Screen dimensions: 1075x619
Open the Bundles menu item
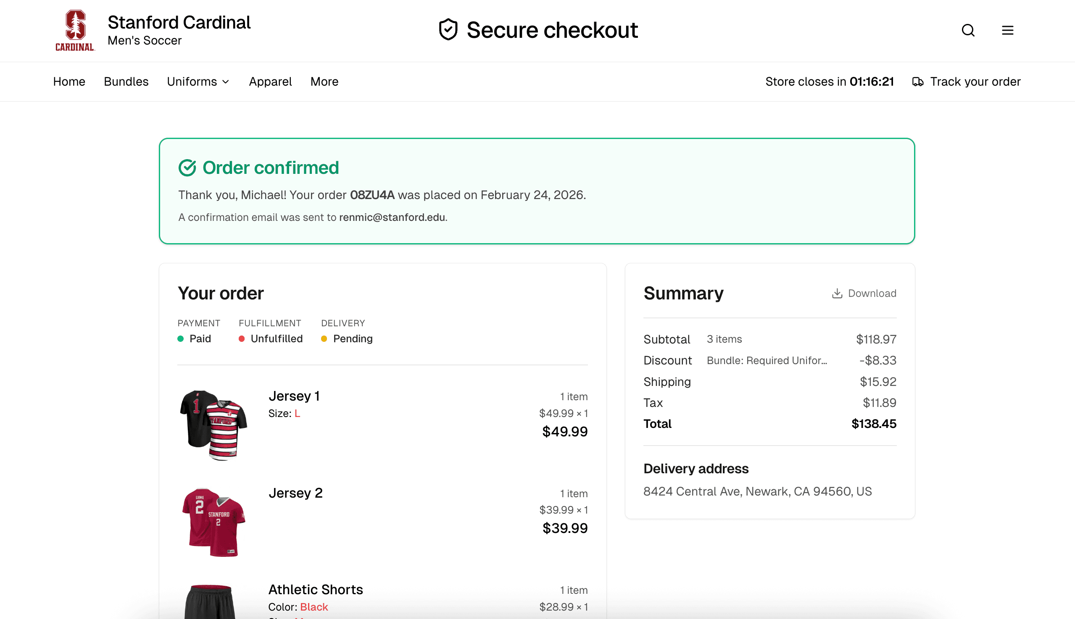[126, 81]
